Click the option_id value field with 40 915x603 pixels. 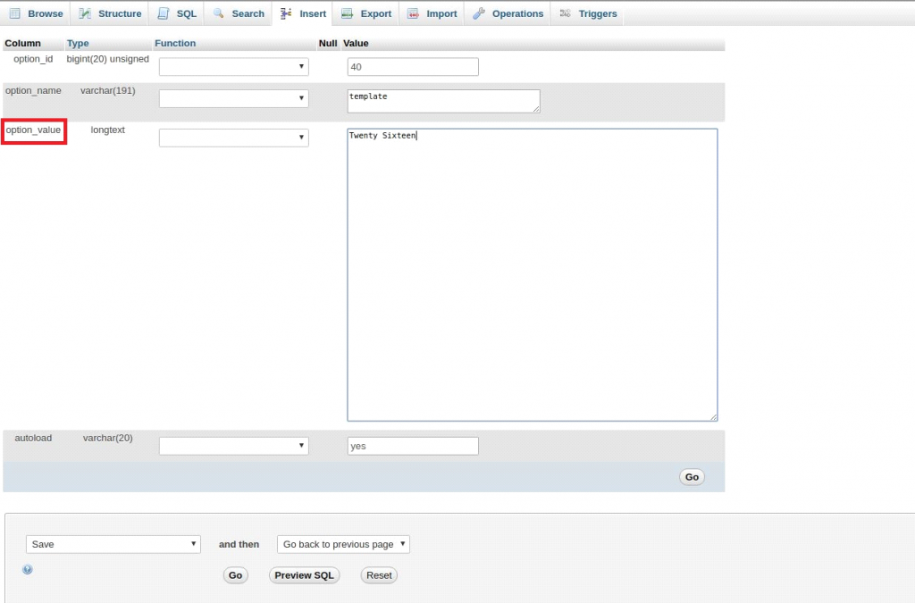click(x=412, y=67)
